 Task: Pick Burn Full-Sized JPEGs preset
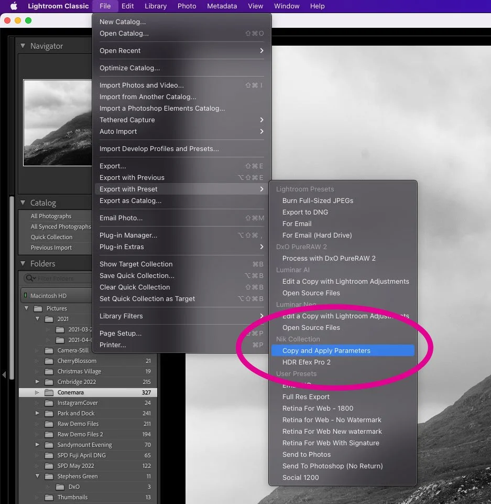(343, 201)
